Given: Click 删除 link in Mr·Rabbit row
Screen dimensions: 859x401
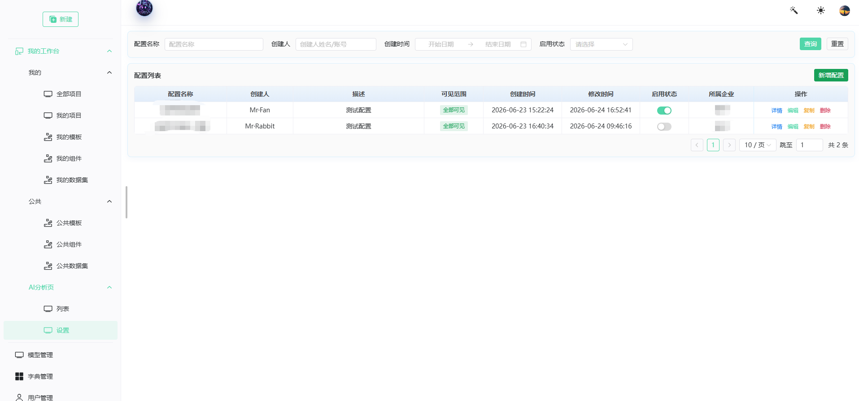Looking at the screenshot, I should 825,127.
